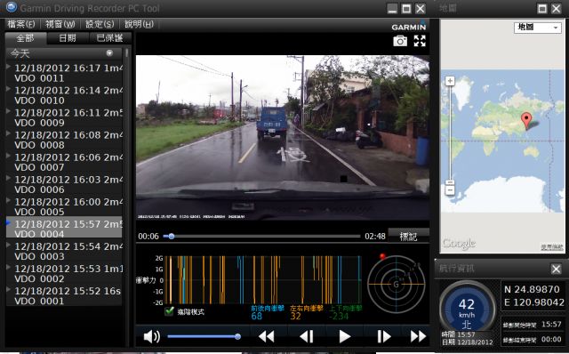Select video VDO_0005 at 16:00
Screen dimensions: 569x354
[64, 207]
